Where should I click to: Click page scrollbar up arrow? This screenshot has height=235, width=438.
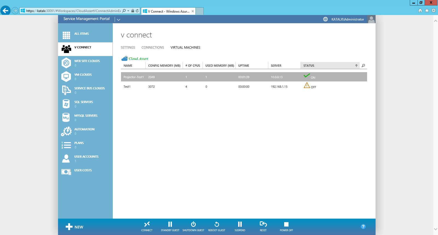click(x=436, y=21)
